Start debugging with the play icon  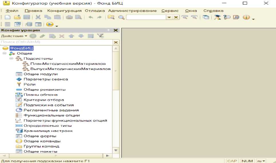pyautogui.click(x=50, y=25)
